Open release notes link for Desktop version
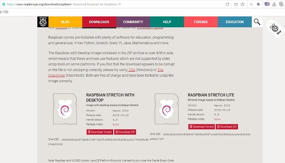 pos(116,124)
